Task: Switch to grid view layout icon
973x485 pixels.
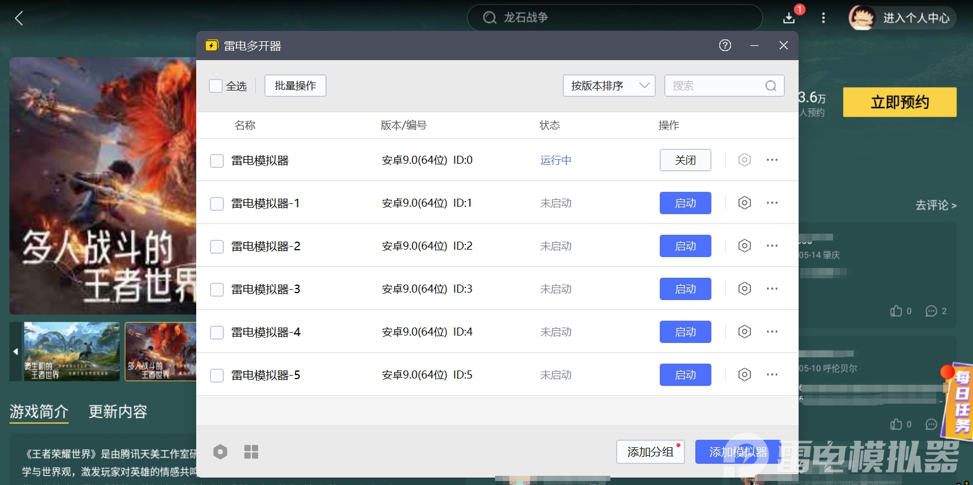Action: tap(251, 452)
